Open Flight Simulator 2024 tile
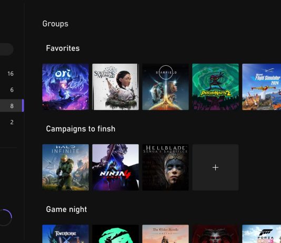 coord(262,87)
